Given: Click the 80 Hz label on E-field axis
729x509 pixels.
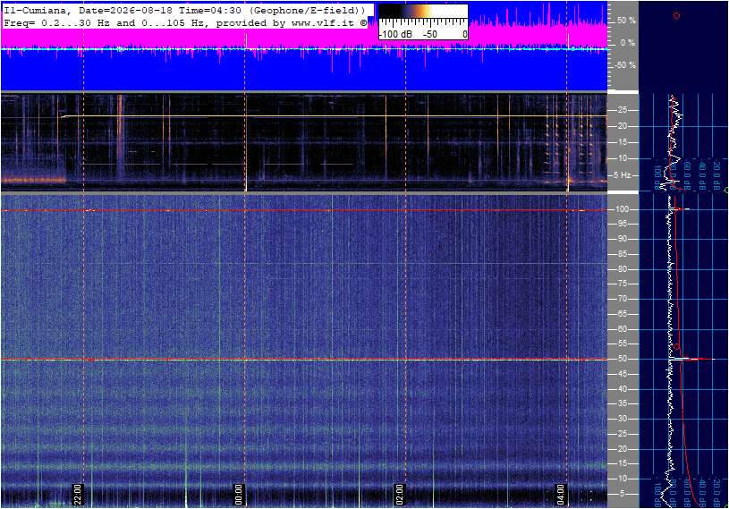Looking at the screenshot, I should 622,269.
